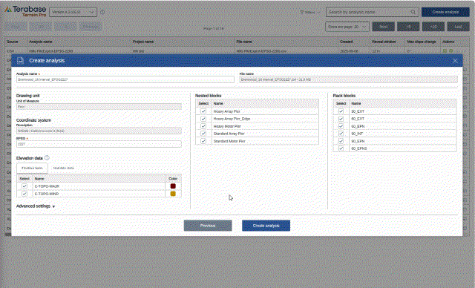Click the Max slope change column header
475x288 pixels.
[x=422, y=42]
